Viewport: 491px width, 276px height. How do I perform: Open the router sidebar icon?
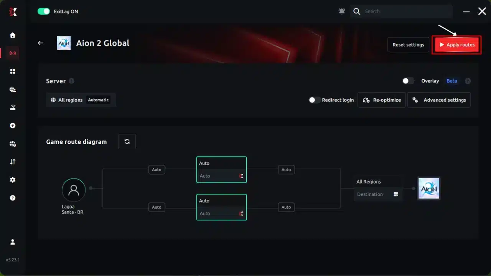[x=13, y=108]
